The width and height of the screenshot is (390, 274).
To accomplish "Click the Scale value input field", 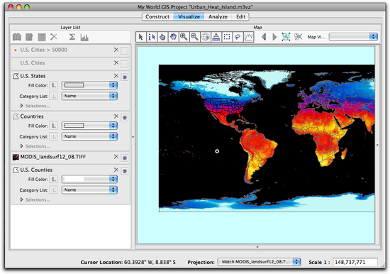I will 355,262.
